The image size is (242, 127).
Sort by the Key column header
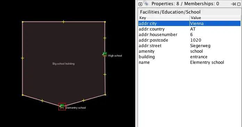(164, 18)
